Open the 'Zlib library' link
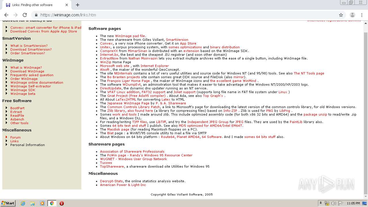Image resolution: width=368 pixels, height=207 pixels. coord(116,111)
